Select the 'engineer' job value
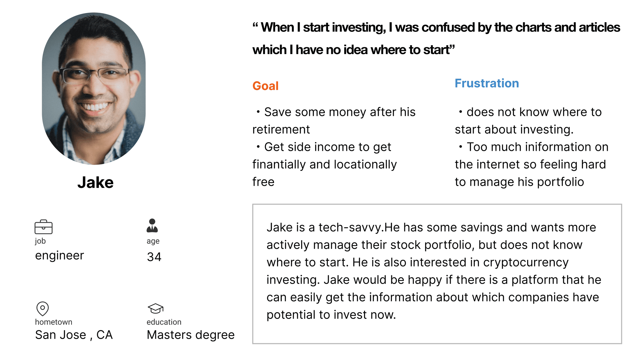 point(59,256)
